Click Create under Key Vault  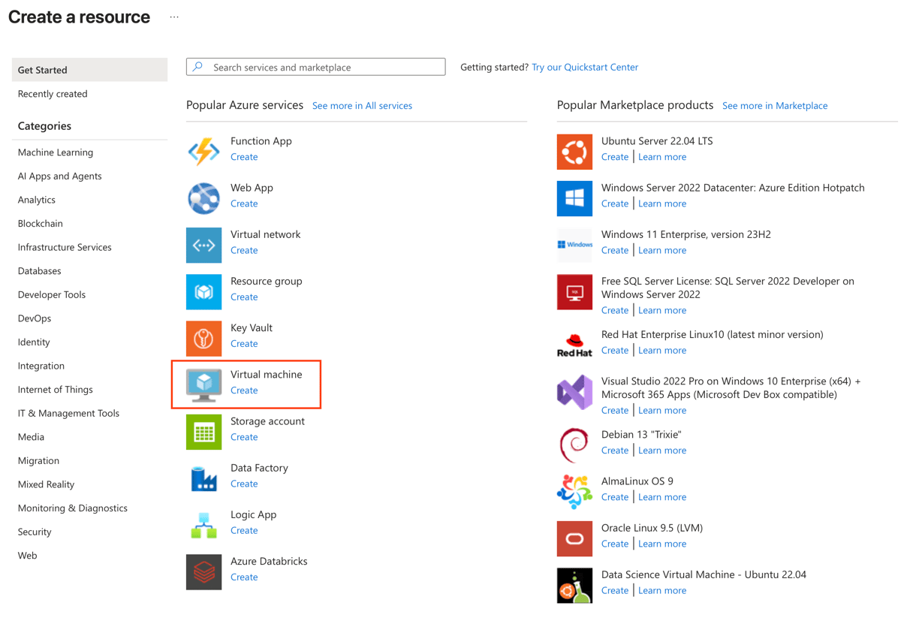tap(244, 344)
